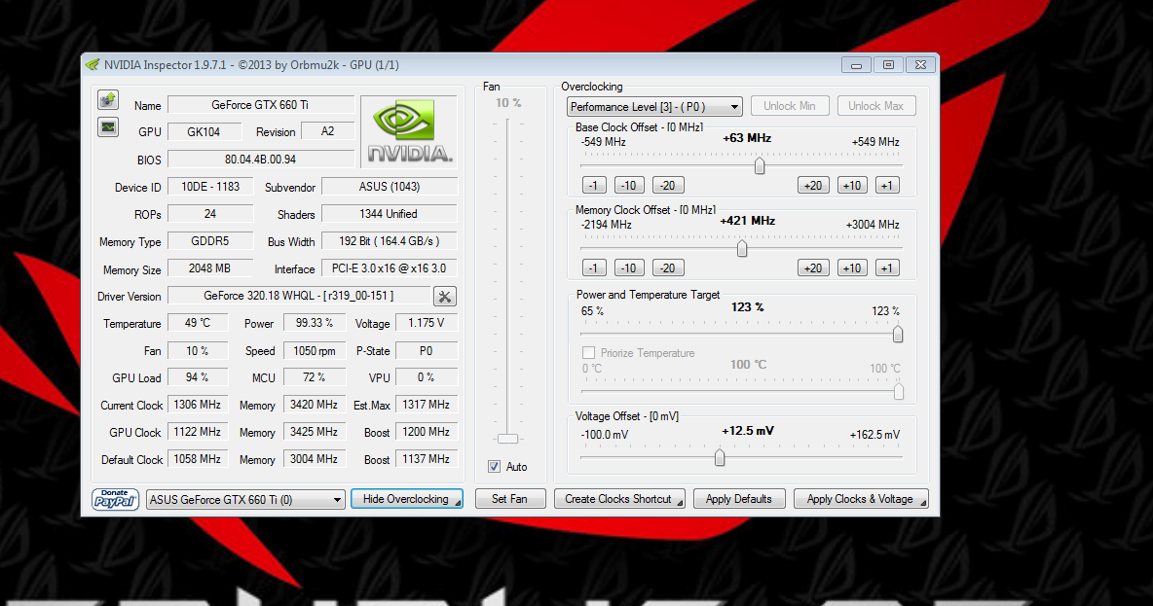The width and height of the screenshot is (1153, 606).
Task: Click the Base Clock Offset slider thumb
Action: coord(760,166)
